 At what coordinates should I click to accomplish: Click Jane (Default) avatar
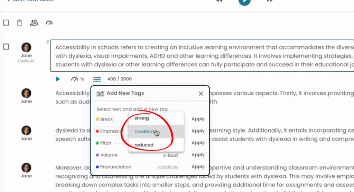(26, 48)
